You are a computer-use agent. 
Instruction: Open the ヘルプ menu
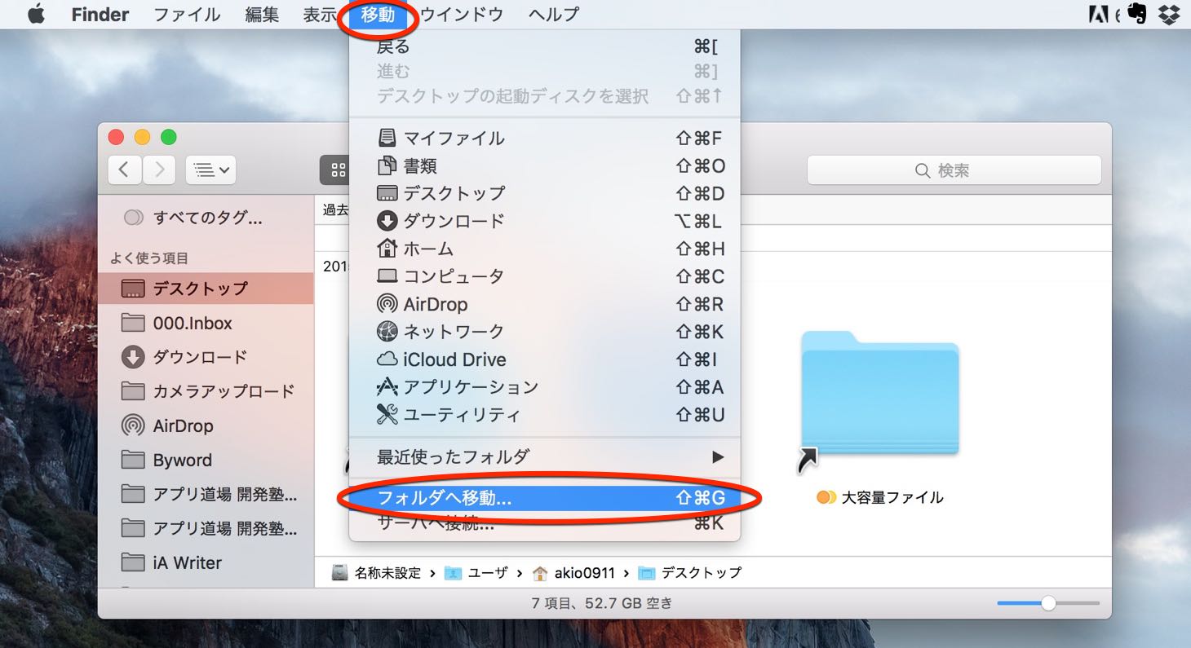coord(553,15)
